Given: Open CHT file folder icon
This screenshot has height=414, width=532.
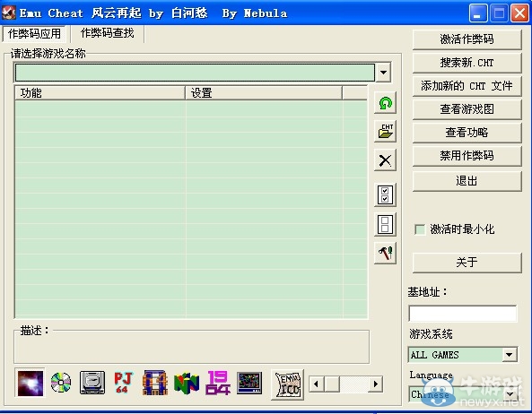Looking at the screenshot, I should [x=385, y=131].
